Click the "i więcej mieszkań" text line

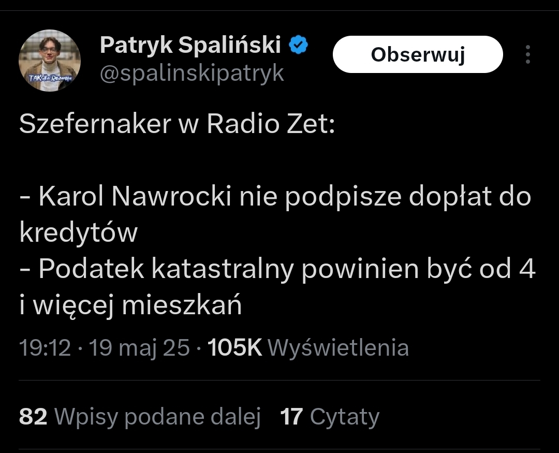pos(130,306)
